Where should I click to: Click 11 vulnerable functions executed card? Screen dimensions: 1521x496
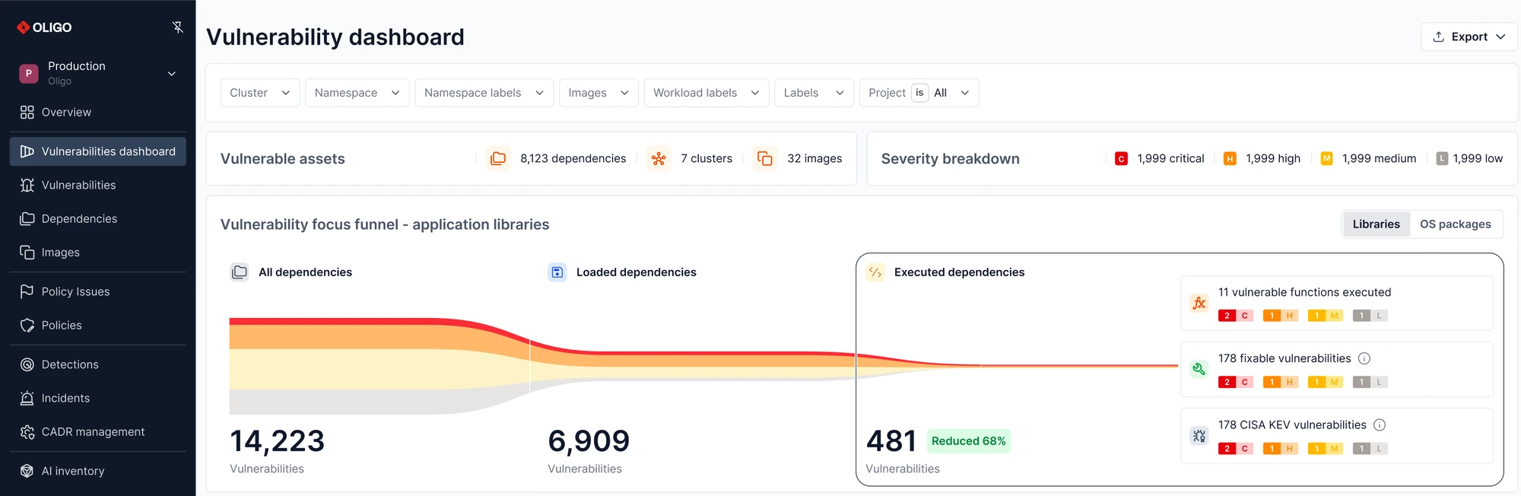pyautogui.click(x=1336, y=303)
